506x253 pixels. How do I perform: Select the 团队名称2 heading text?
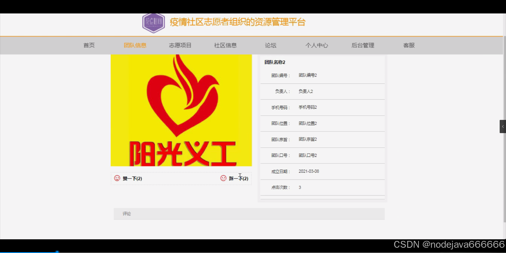pyautogui.click(x=275, y=62)
